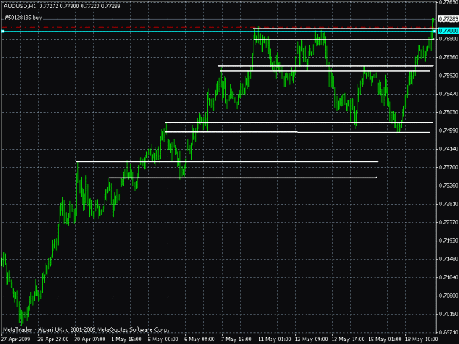This screenshot has height=344, width=459.
Task: Click the AUDUSD,H1 chart title text
Action: click(19, 6)
